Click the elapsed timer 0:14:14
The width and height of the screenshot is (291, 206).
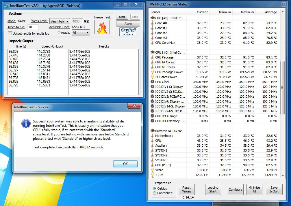[188, 197]
